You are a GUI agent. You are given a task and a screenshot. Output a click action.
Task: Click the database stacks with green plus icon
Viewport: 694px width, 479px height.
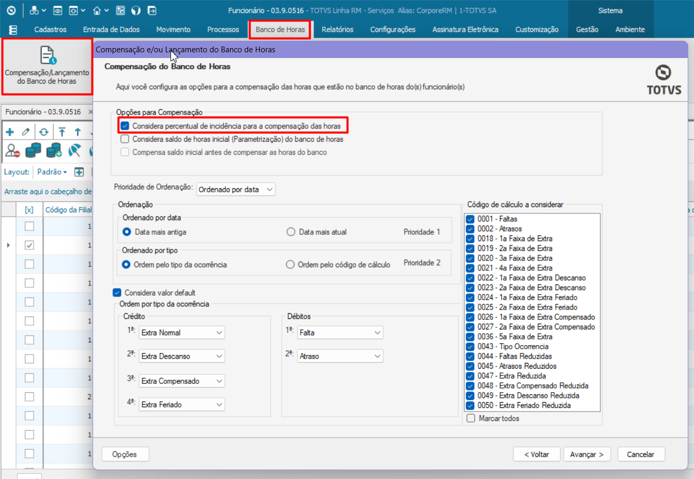click(x=54, y=151)
